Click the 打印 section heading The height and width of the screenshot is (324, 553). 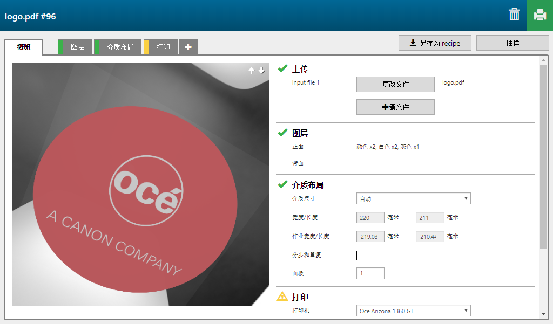point(300,297)
